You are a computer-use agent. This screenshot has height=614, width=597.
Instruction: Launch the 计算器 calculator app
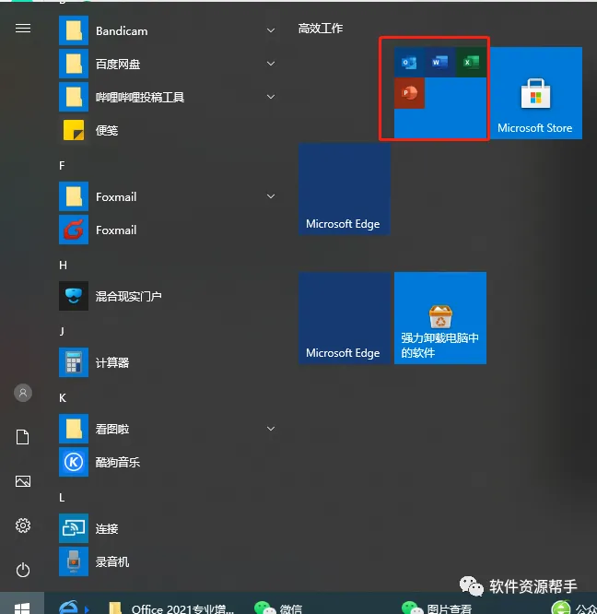pos(170,362)
